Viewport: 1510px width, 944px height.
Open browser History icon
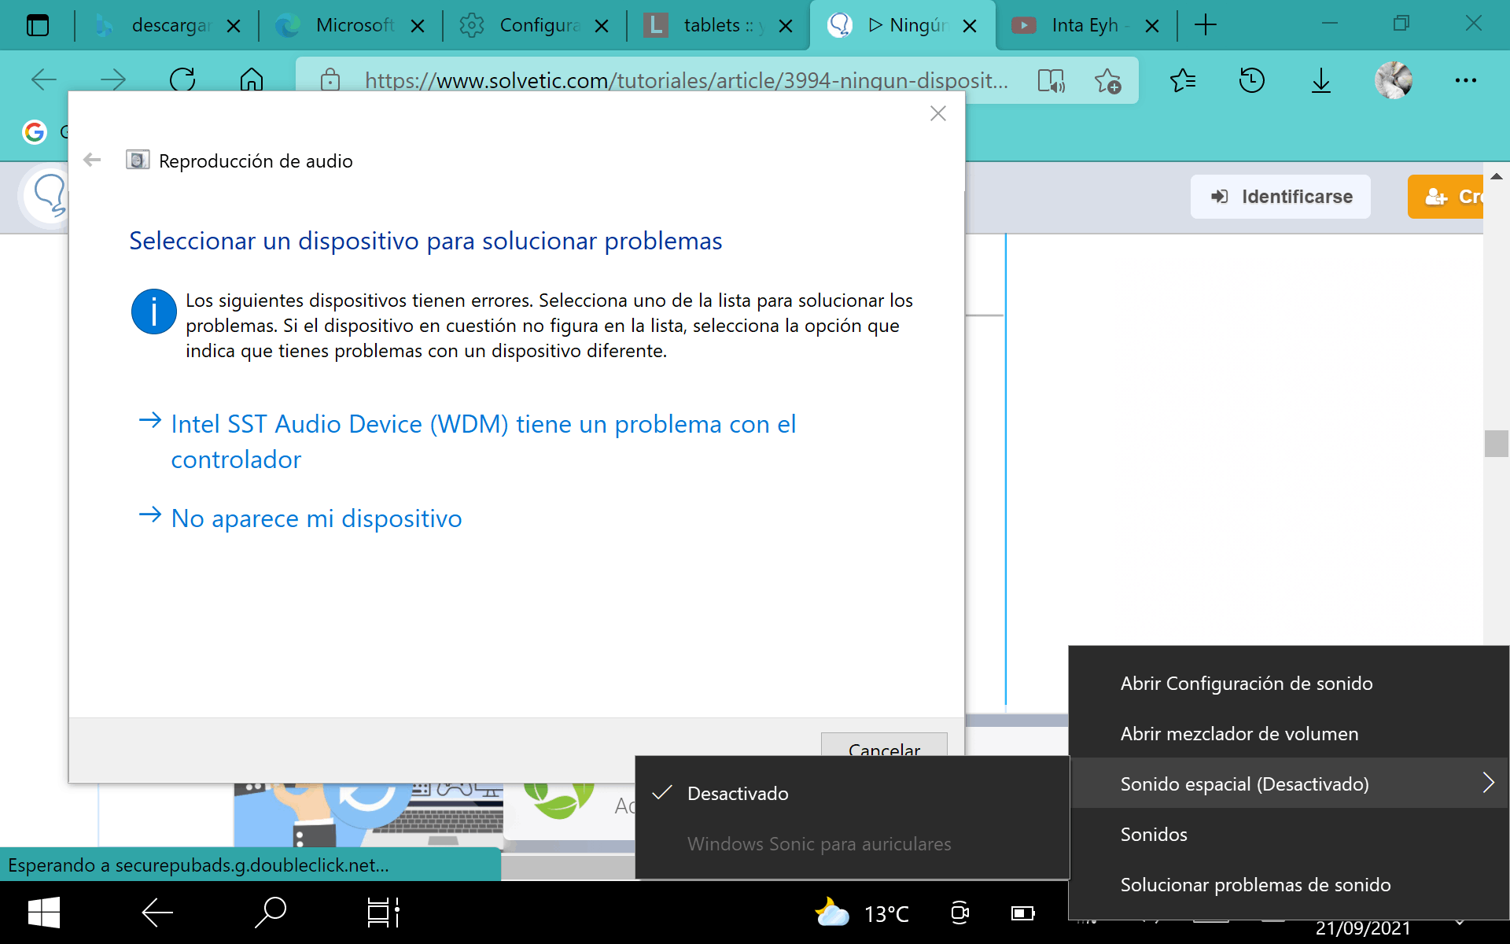point(1251,80)
